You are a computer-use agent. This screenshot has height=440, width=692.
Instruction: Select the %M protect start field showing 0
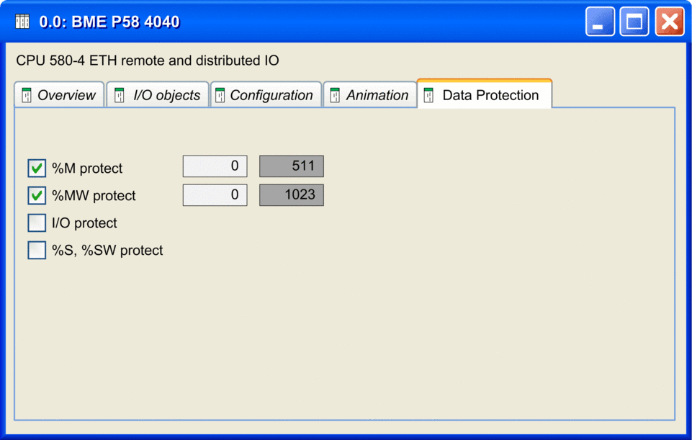click(215, 166)
